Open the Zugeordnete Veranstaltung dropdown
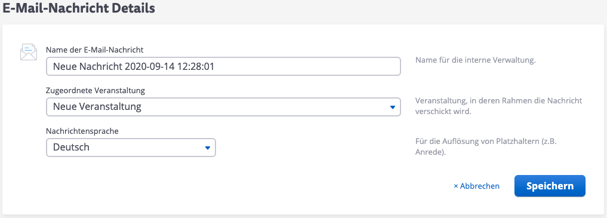This screenshot has width=607, height=218. [x=223, y=106]
